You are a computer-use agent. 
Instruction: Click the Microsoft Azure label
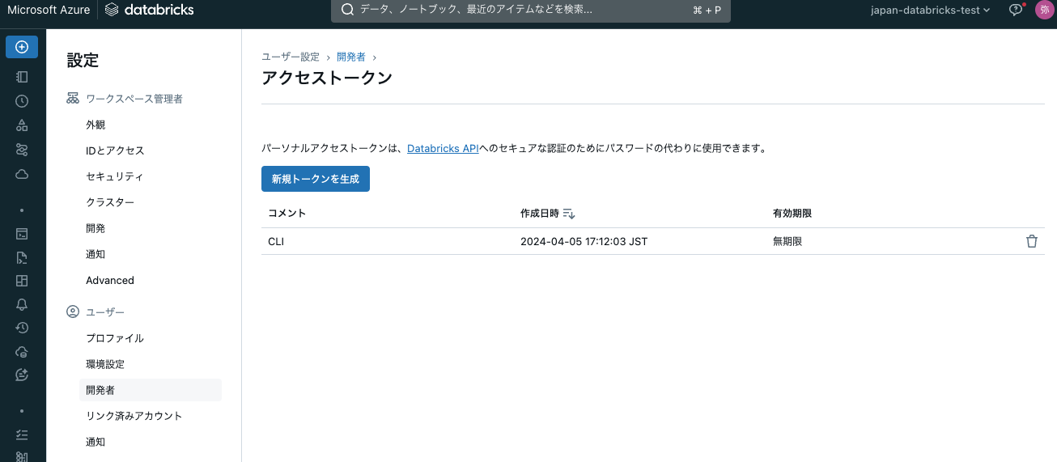48,10
